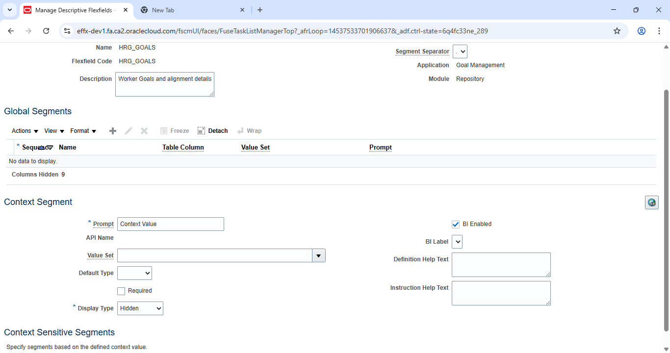Click the Description text area
The width and height of the screenshot is (670, 353).
click(165, 84)
